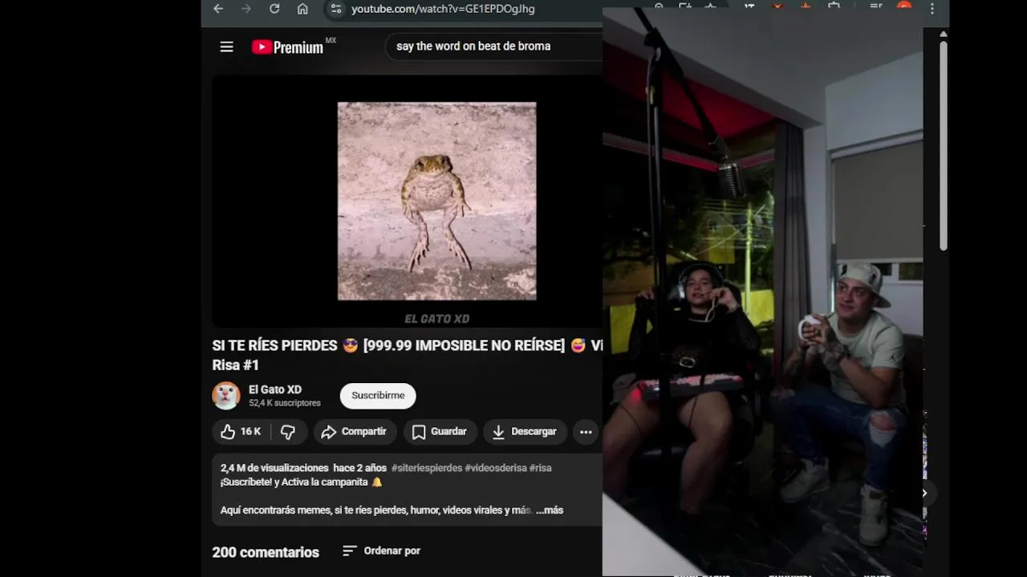Open the browser home page icon
The width and height of the screenshot is (1027, 577).
pyautogui.click(x=302, y=9)
